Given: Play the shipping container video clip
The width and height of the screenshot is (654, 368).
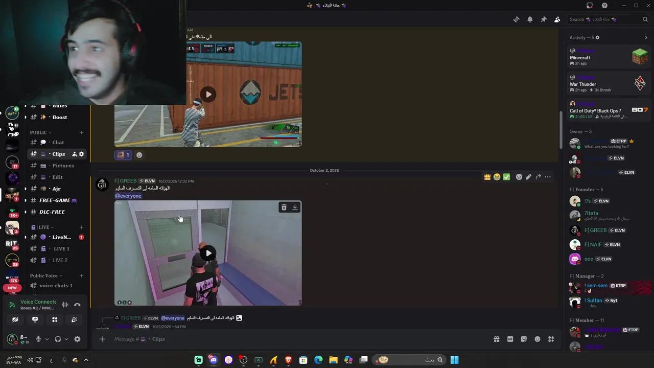Looking at the screenshot, I should (208, 94).
